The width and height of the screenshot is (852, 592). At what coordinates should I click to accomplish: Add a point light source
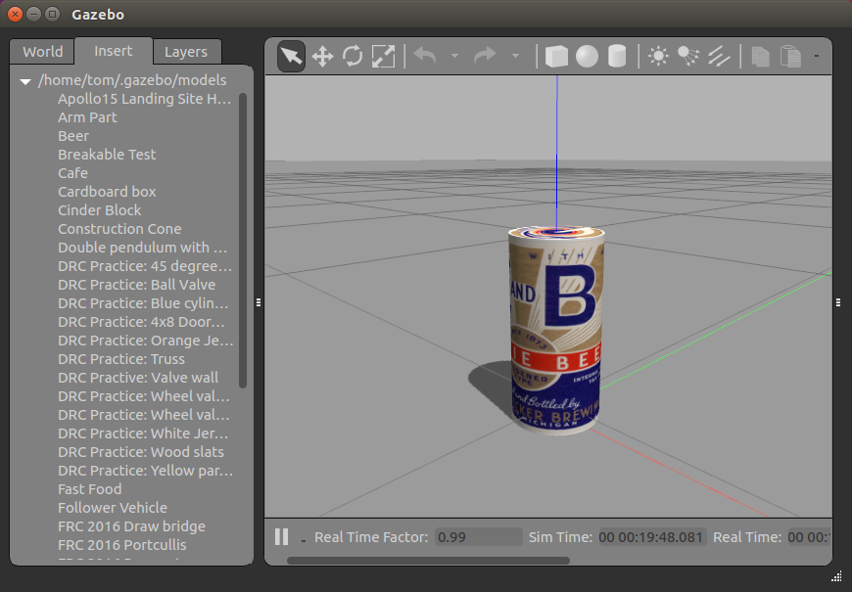(x=658, y=57)
